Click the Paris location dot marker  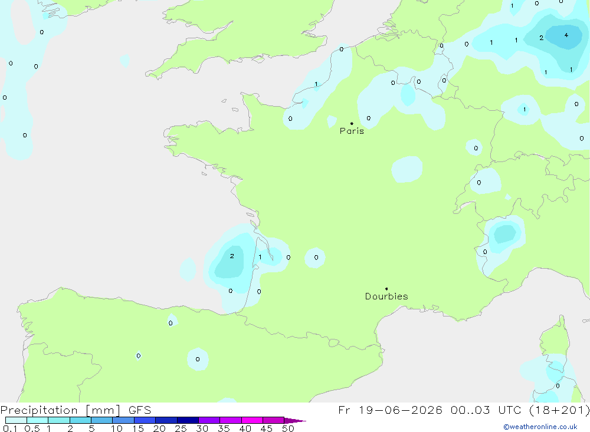352,123
